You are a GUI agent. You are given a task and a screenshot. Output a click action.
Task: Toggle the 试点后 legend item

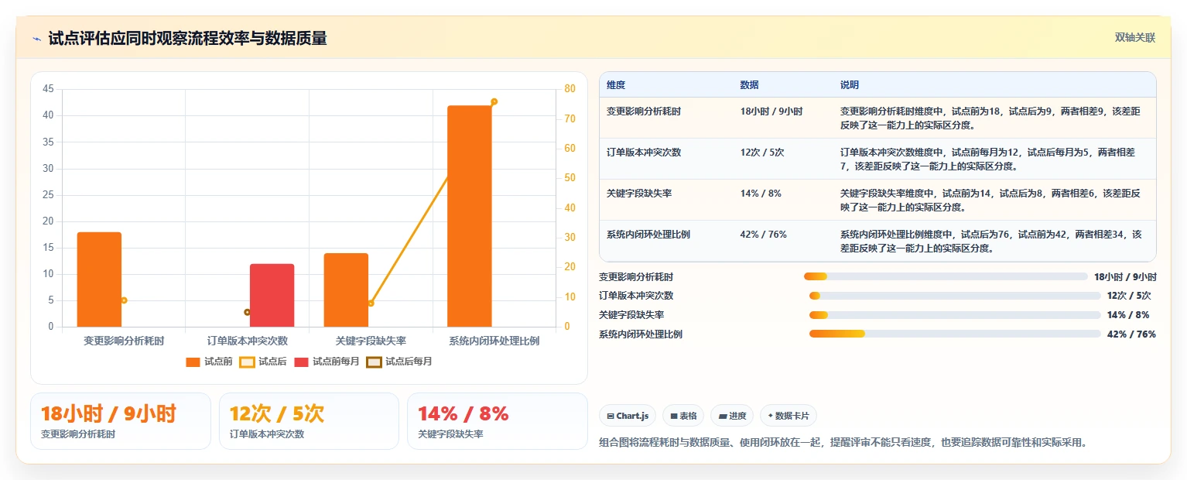[263, 362]
